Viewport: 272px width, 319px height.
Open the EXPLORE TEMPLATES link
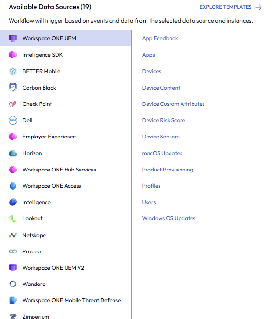coord(230,7)
